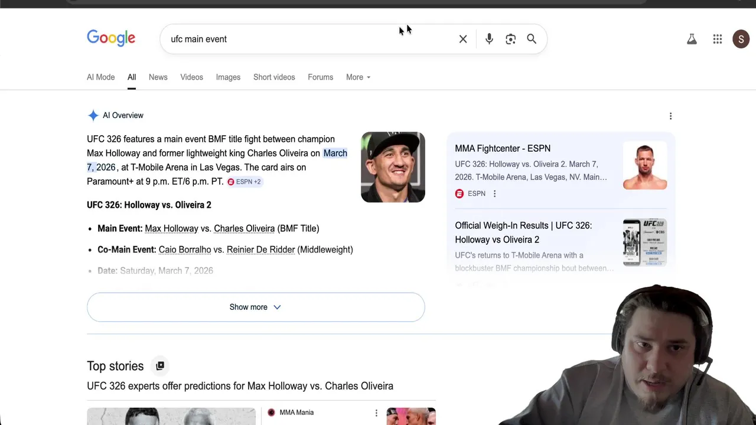Screen dimensions: 756x425
Task: Switch to the News tab
Action: [x=158, y=77]
